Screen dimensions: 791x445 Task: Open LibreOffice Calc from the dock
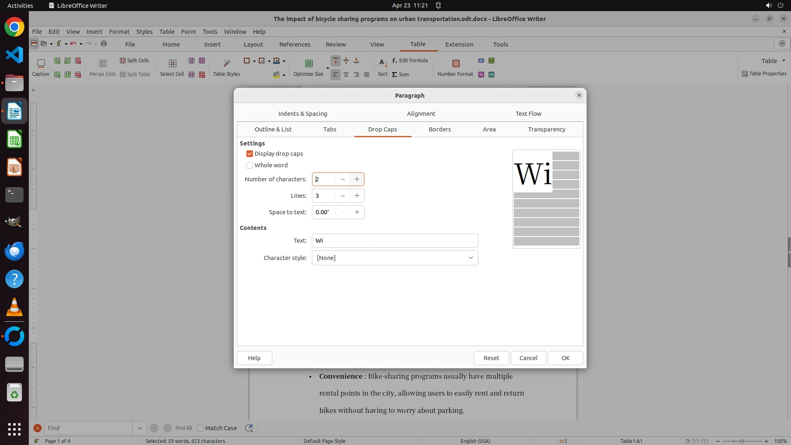click(14, 140)
